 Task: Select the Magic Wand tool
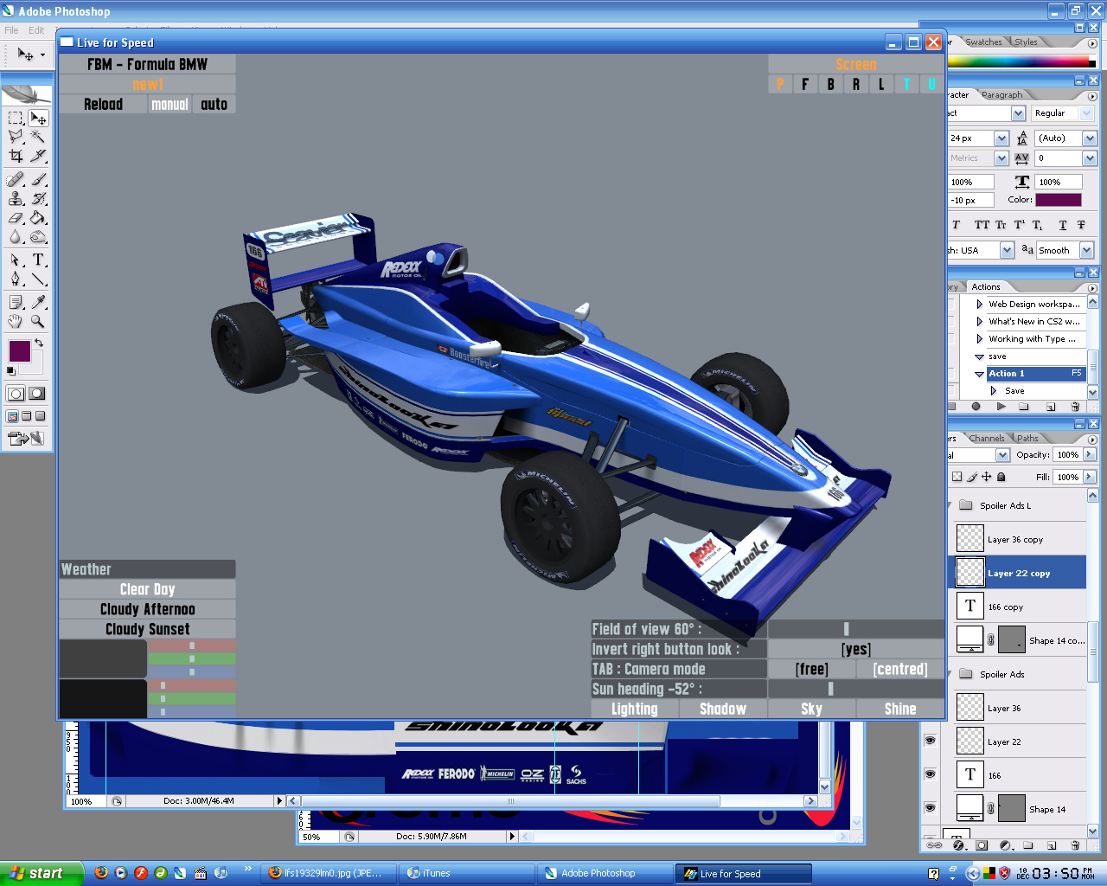(x=38, y=137)
